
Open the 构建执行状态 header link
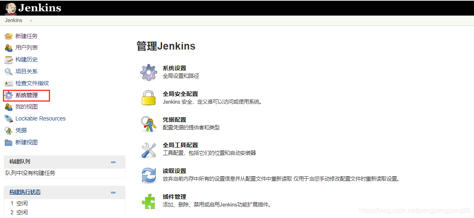point(25,192)
